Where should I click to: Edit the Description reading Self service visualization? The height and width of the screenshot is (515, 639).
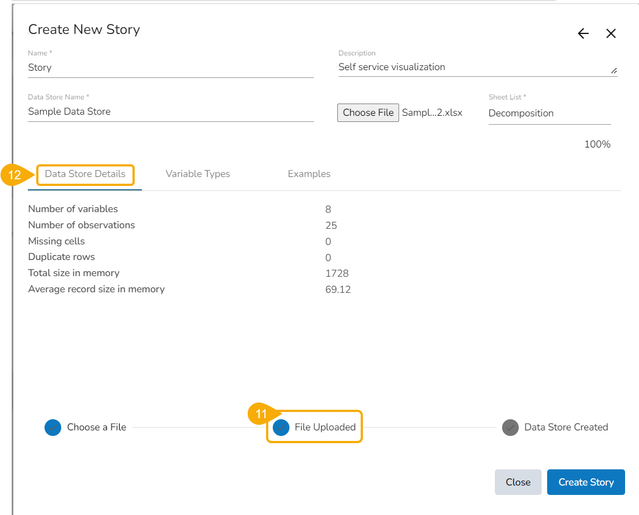(391, 67)
